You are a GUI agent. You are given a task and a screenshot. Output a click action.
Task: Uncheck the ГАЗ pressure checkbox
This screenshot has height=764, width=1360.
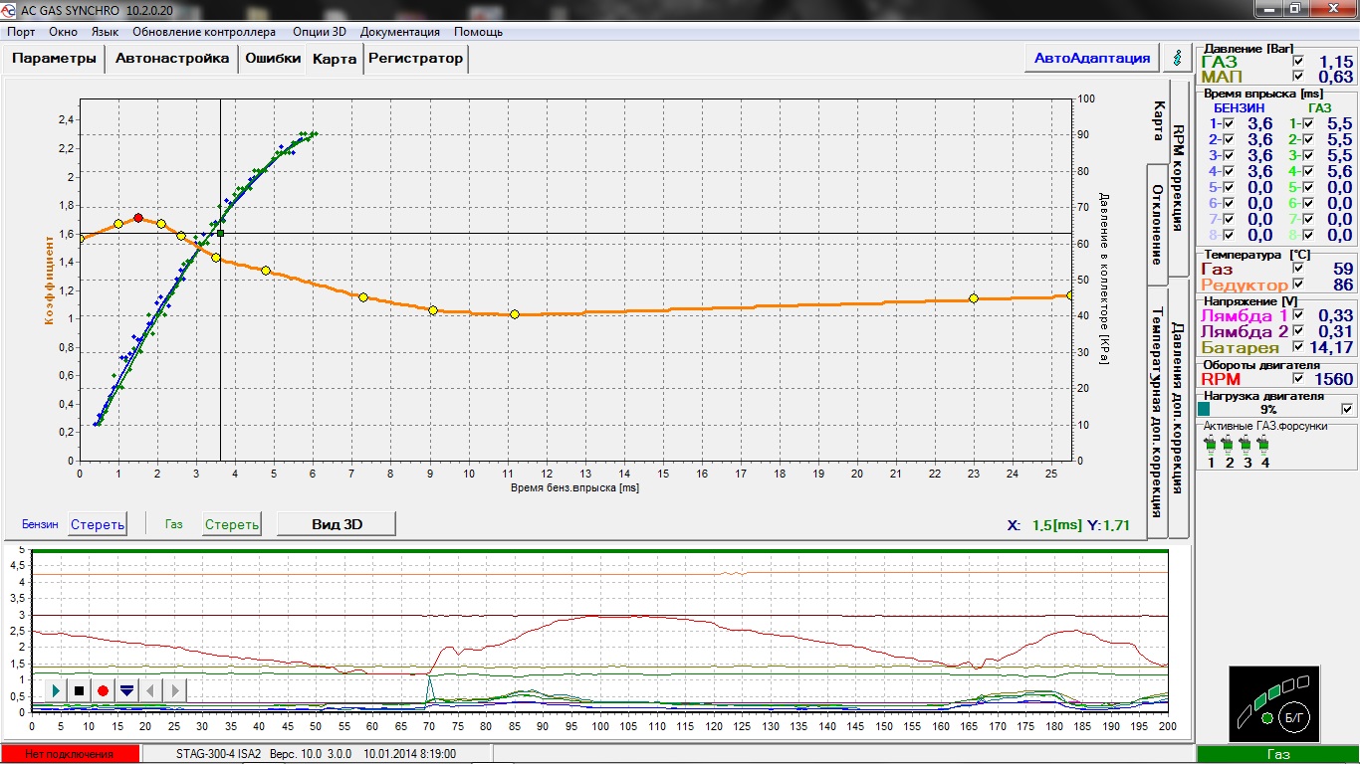[x=1297, y=62]
